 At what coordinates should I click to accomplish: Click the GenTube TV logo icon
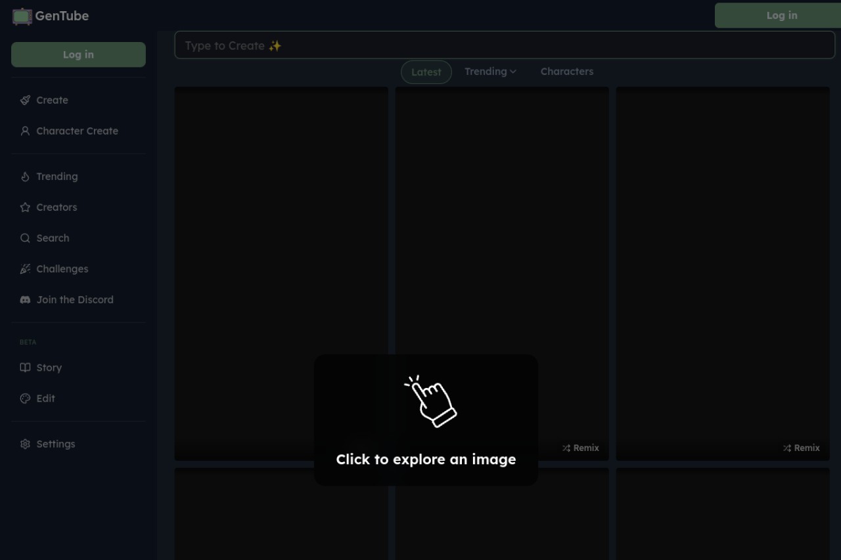(22, 16)
